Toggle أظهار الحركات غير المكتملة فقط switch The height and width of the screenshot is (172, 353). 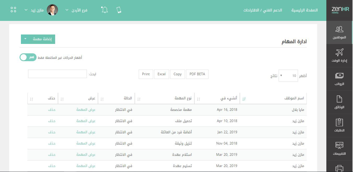28,57
